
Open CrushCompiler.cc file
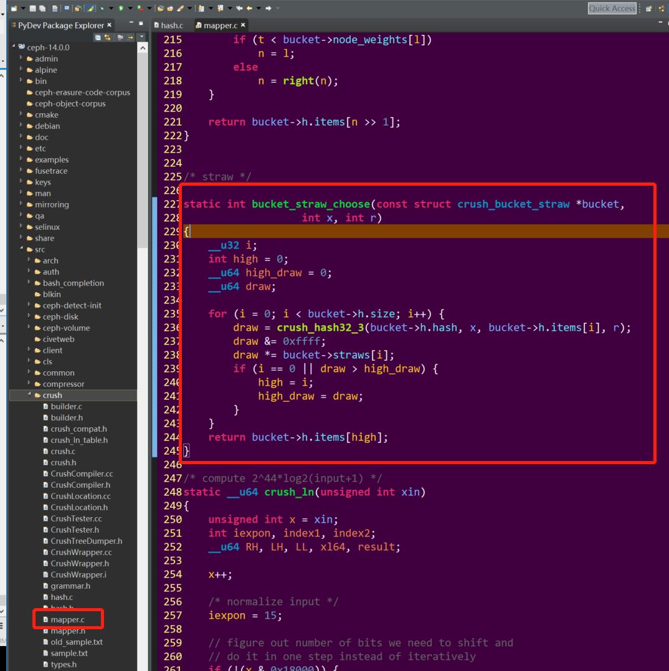pyautogui.click(x=82, y=474)
